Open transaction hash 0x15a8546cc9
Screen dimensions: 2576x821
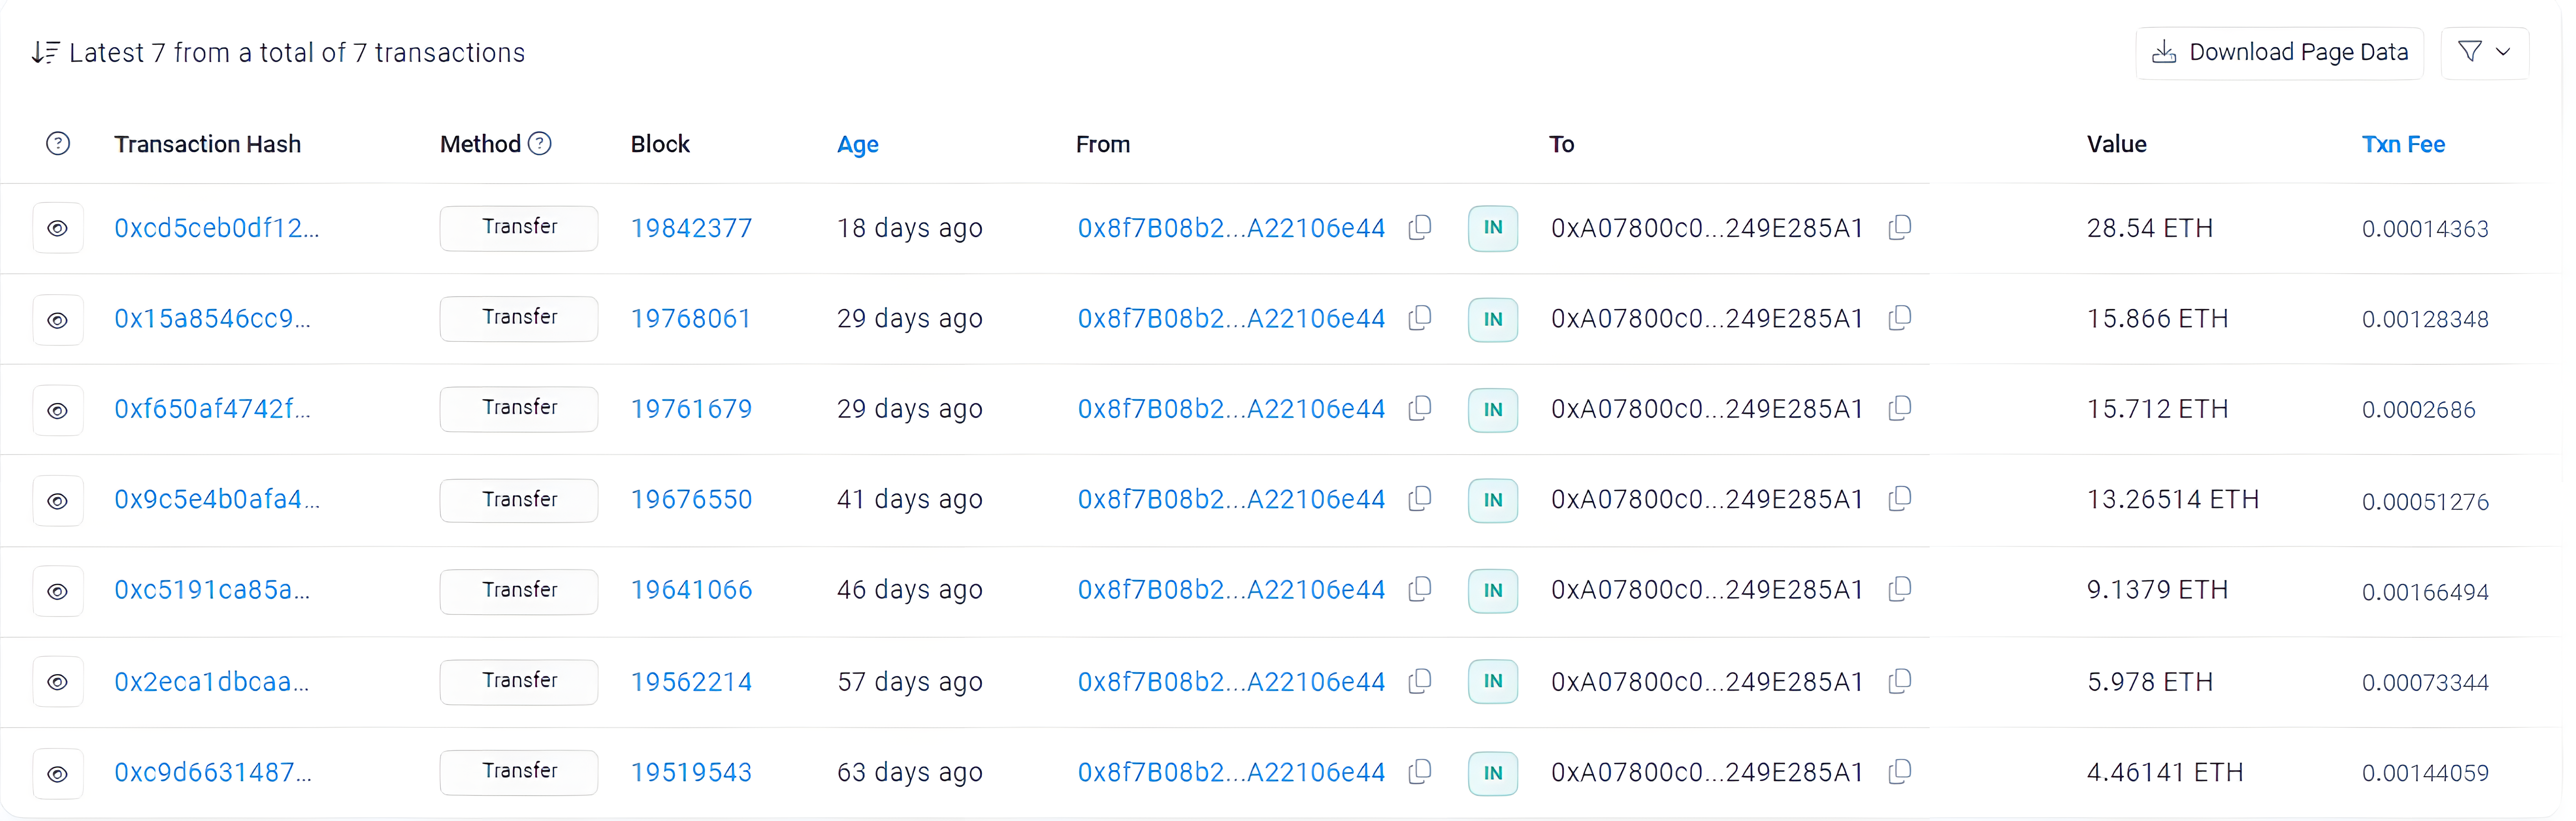[x=212, y=319]
